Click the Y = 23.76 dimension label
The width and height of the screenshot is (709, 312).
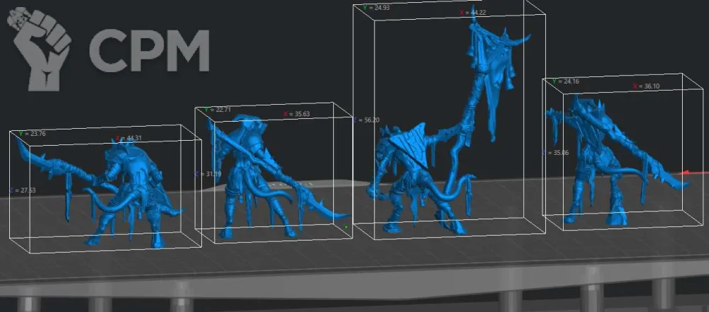point(33,133)
